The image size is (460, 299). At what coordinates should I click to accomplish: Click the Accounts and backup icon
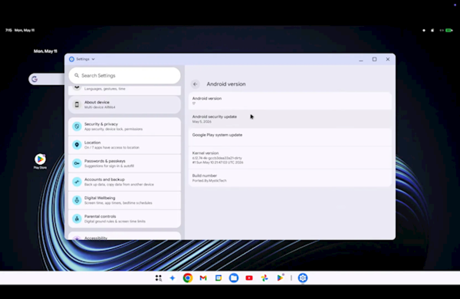point(77,182)
